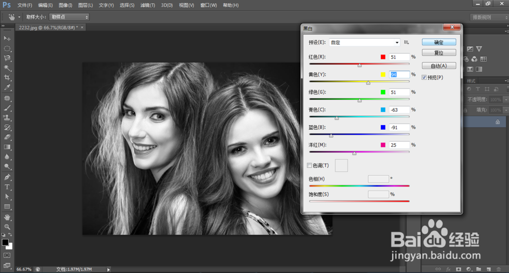
Task: Select the Horizontal Type tool
Action: tap(7, 187)
